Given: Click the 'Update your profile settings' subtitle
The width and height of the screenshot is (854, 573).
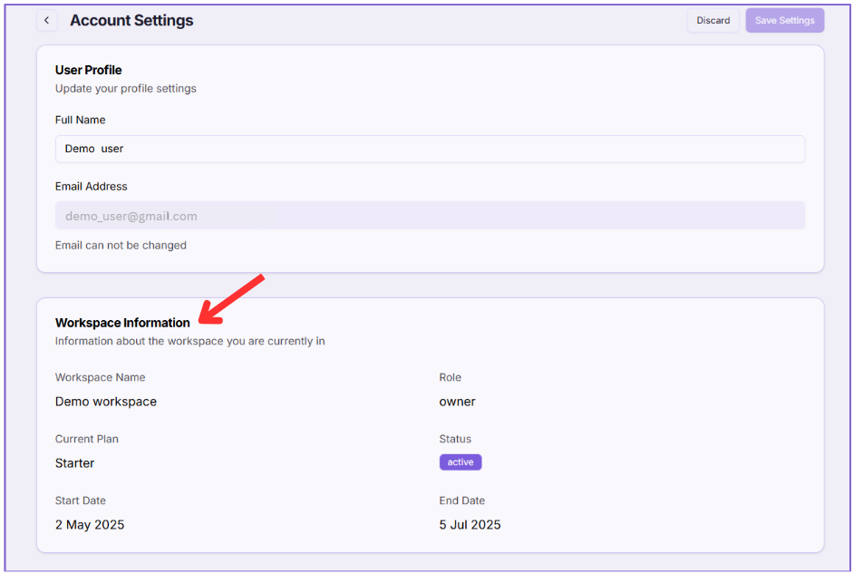Looking at the screenshot, I should click(x=125, y=89).
